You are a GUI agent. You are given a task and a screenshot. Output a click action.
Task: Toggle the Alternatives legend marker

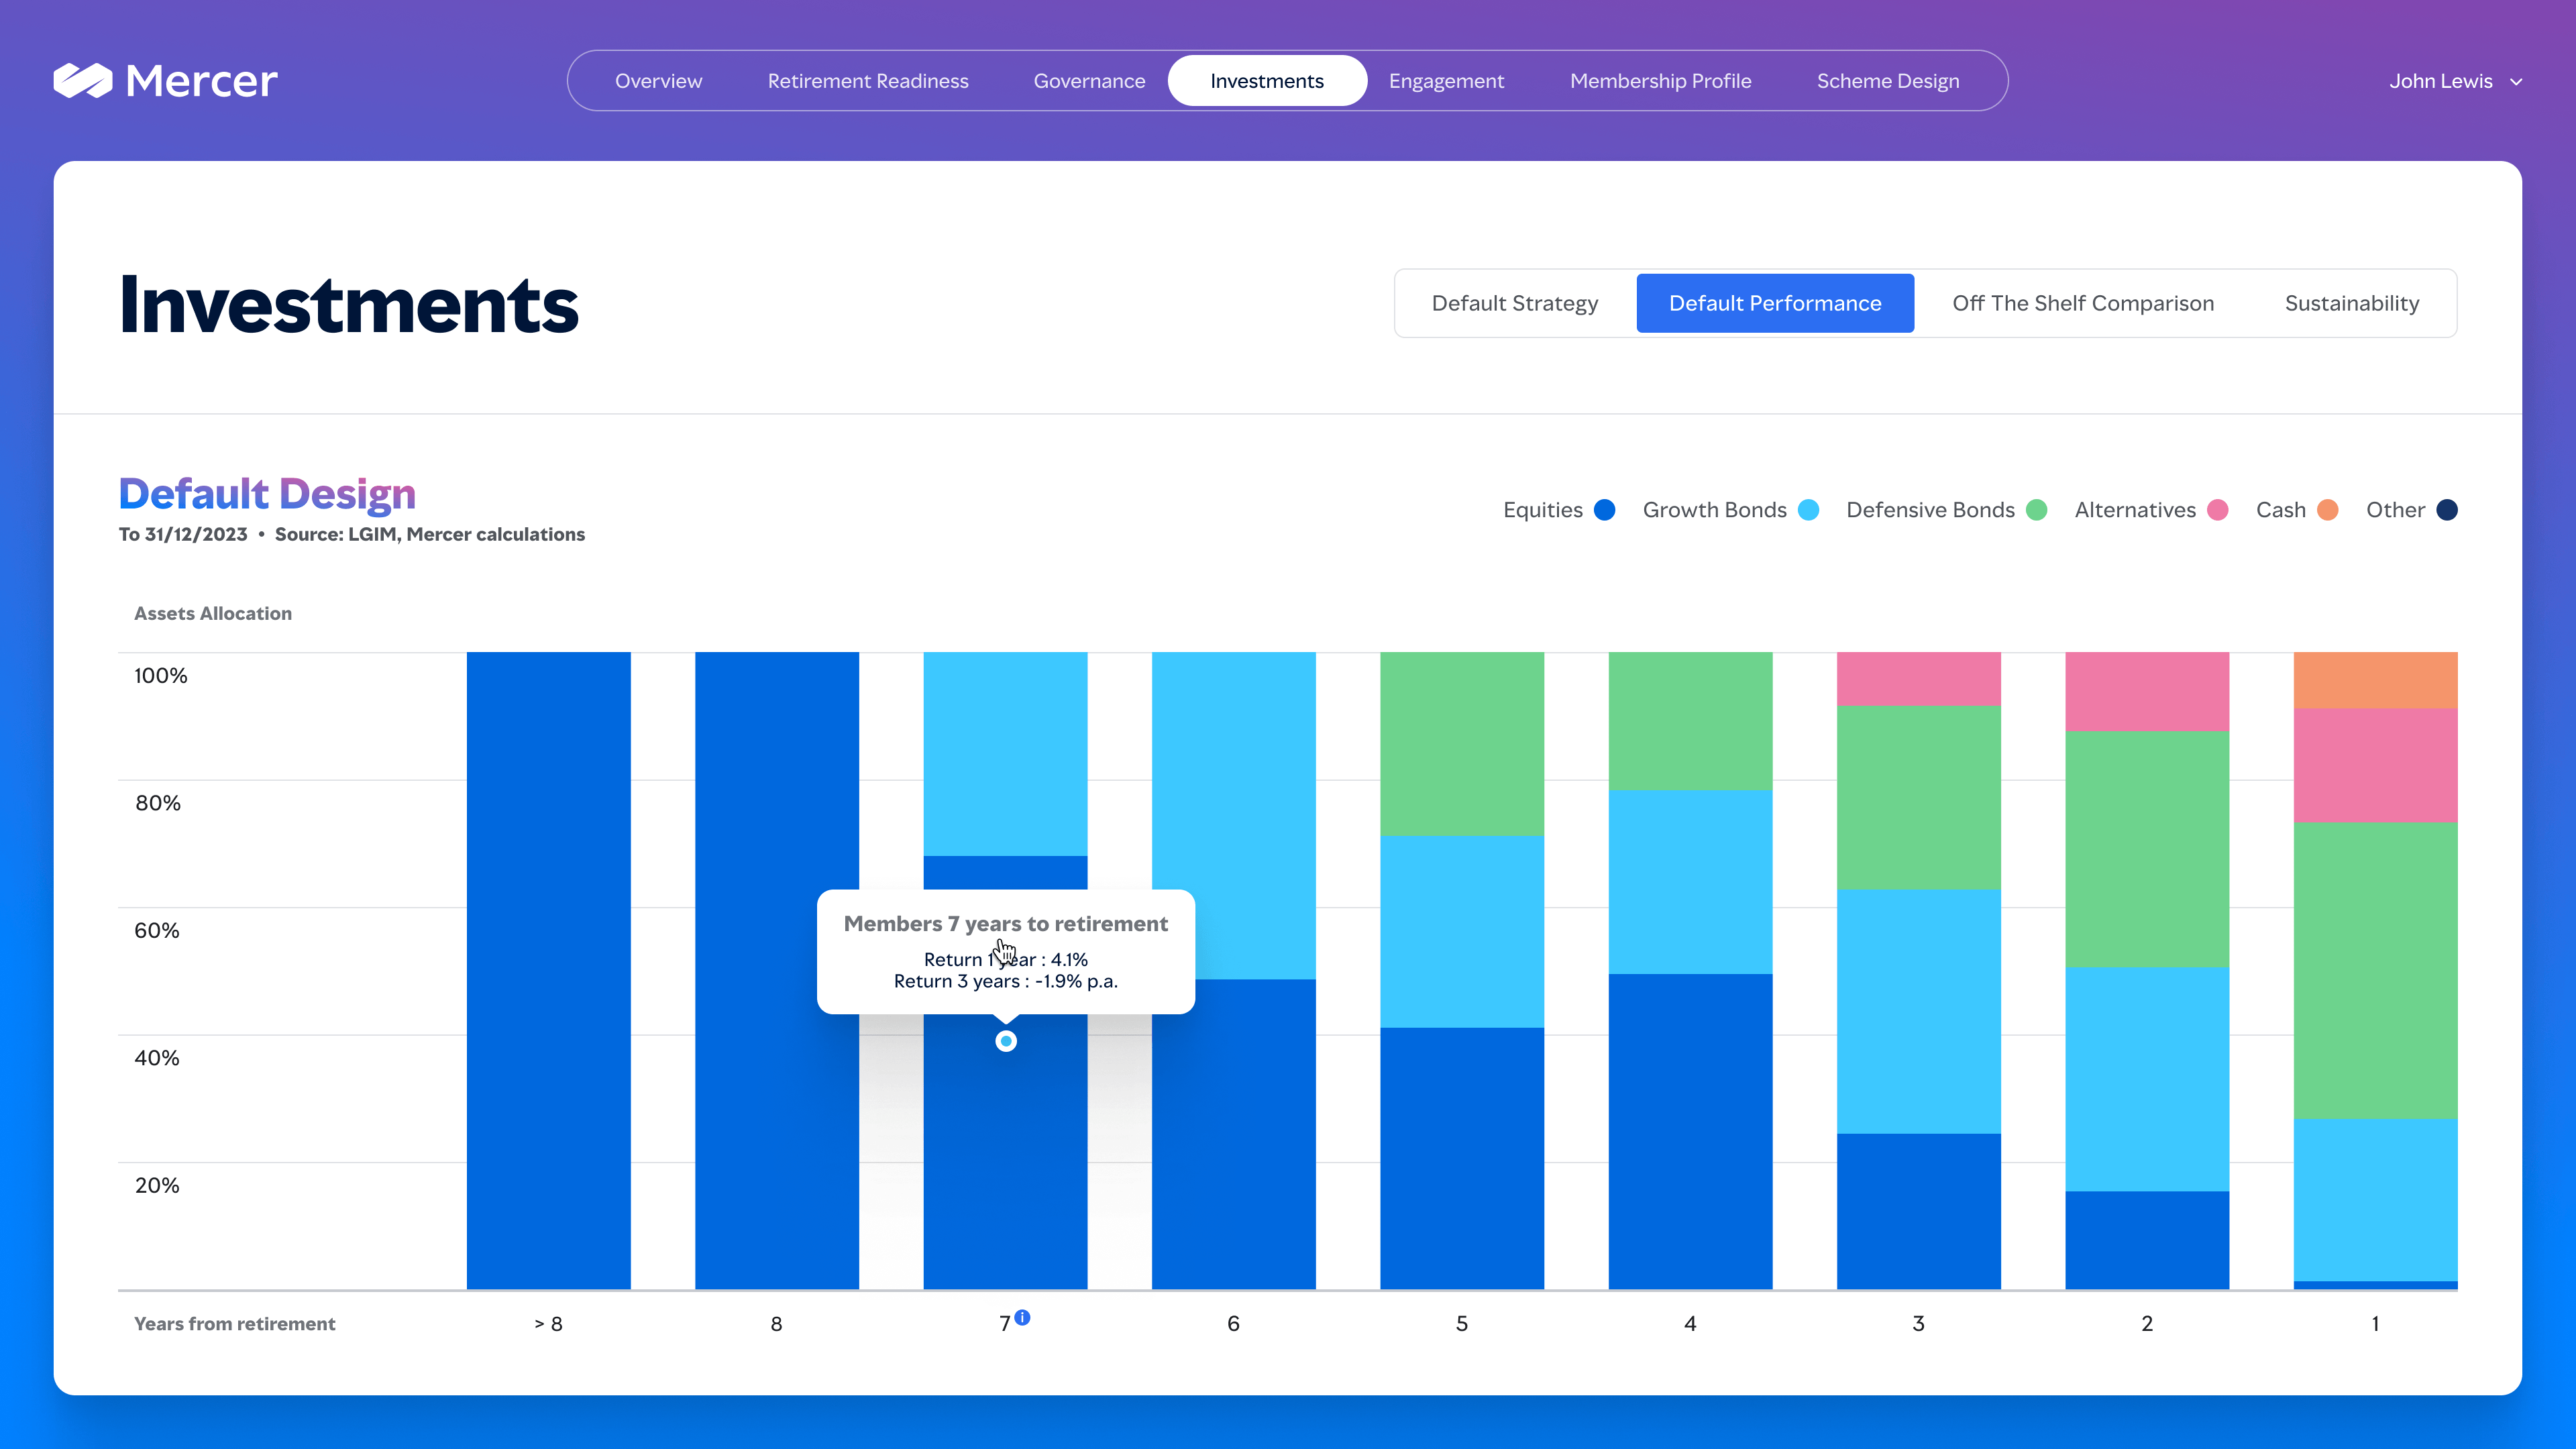click(2217, 510)
